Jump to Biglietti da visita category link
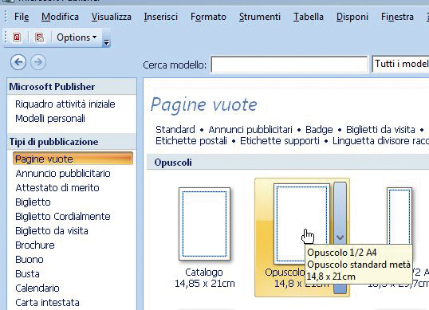This screenshot has height=310, width=429. pos(380,130)
